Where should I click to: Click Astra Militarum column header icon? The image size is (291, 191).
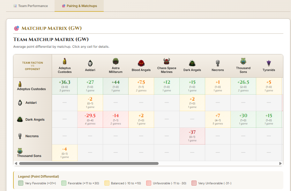(x=116, y=61)
